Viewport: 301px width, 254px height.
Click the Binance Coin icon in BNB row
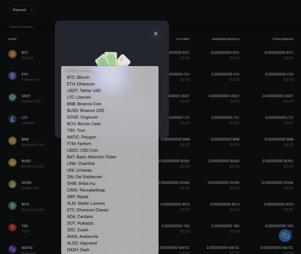(12, 141)
